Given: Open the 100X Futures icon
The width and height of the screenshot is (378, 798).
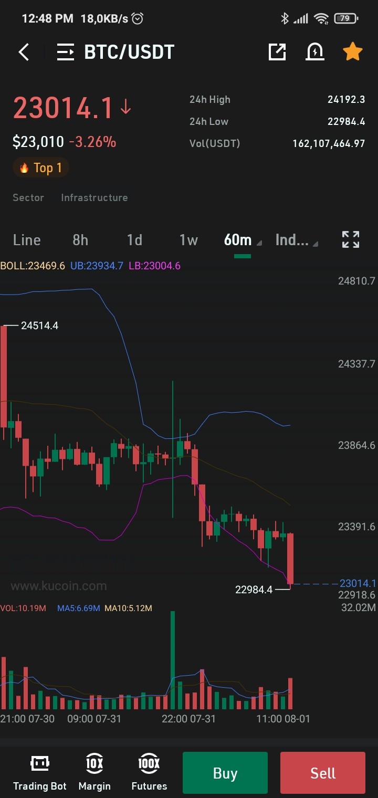Looking at the screenshot, I should click(x=149, y=763).
